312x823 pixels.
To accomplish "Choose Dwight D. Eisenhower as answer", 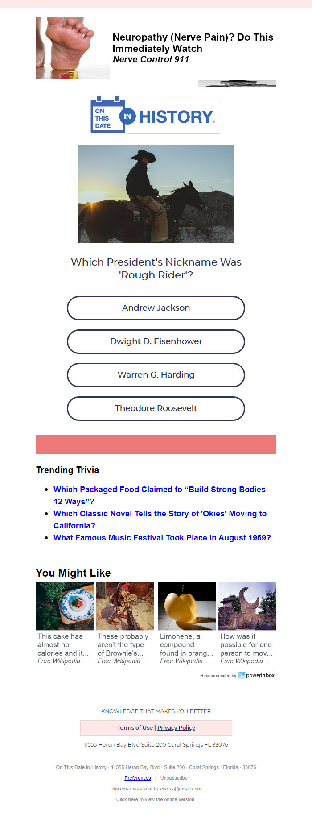I will [x=156, y=341].
